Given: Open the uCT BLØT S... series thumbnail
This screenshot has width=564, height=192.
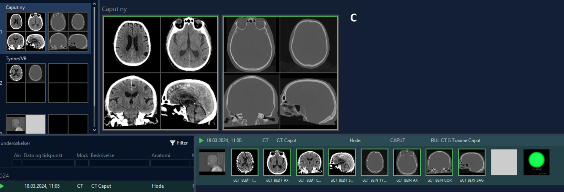Looking at the screenshot, I should coord(342,162).
